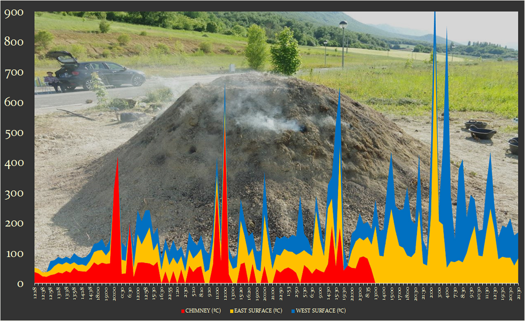The image size is (525, 321).
Task: Click the 0 label on vertical axis
Action: coord(20,284)
